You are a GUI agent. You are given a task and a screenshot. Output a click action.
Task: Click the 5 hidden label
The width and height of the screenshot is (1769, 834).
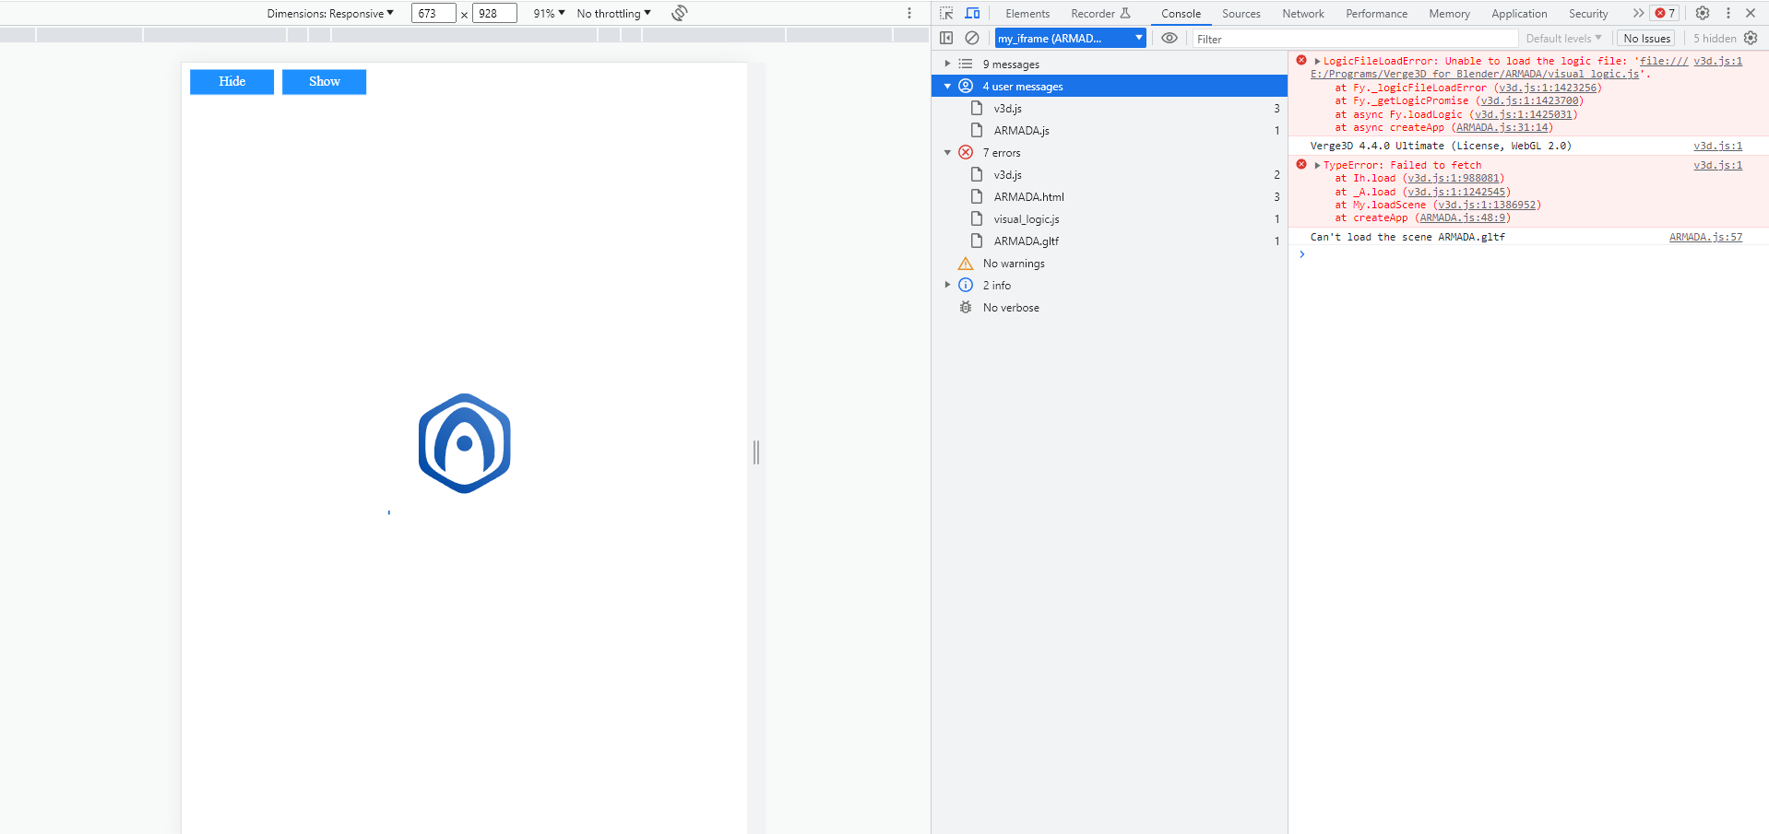tap(1715, 38)
